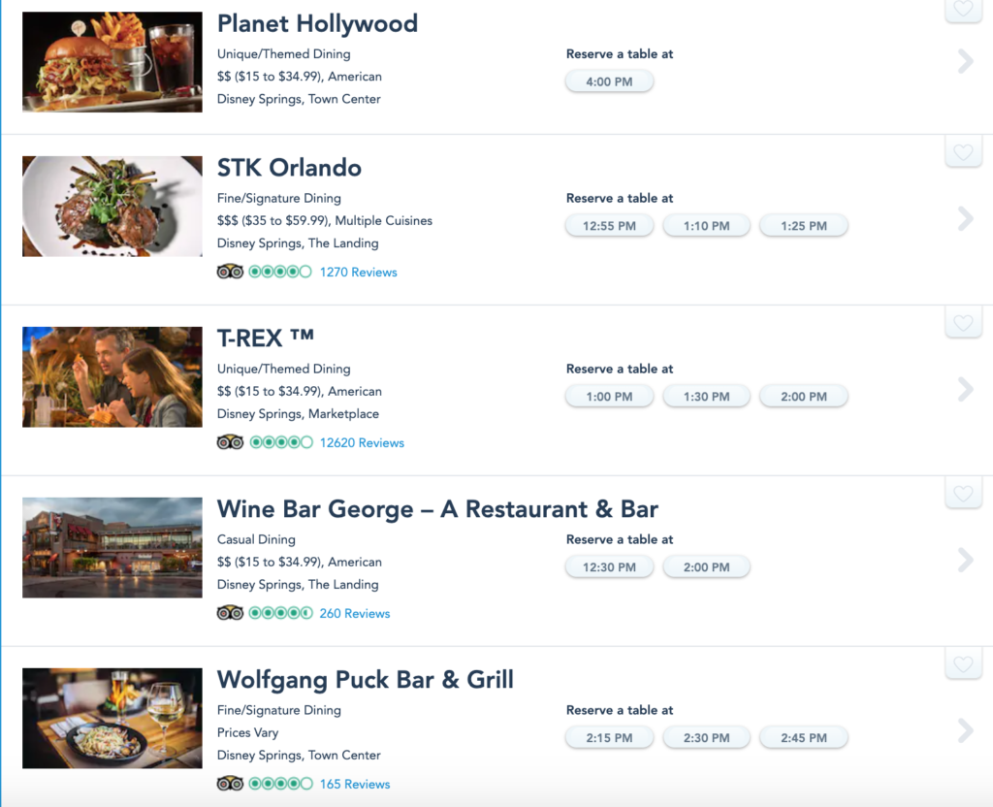
Task: Reserve Planet Hollywood at 4:00 PM
Action: click(x=609, y=82)
